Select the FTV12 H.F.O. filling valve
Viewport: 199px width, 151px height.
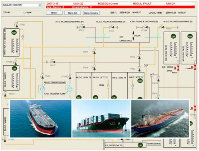pyautogui.click(x=82, y=27)
